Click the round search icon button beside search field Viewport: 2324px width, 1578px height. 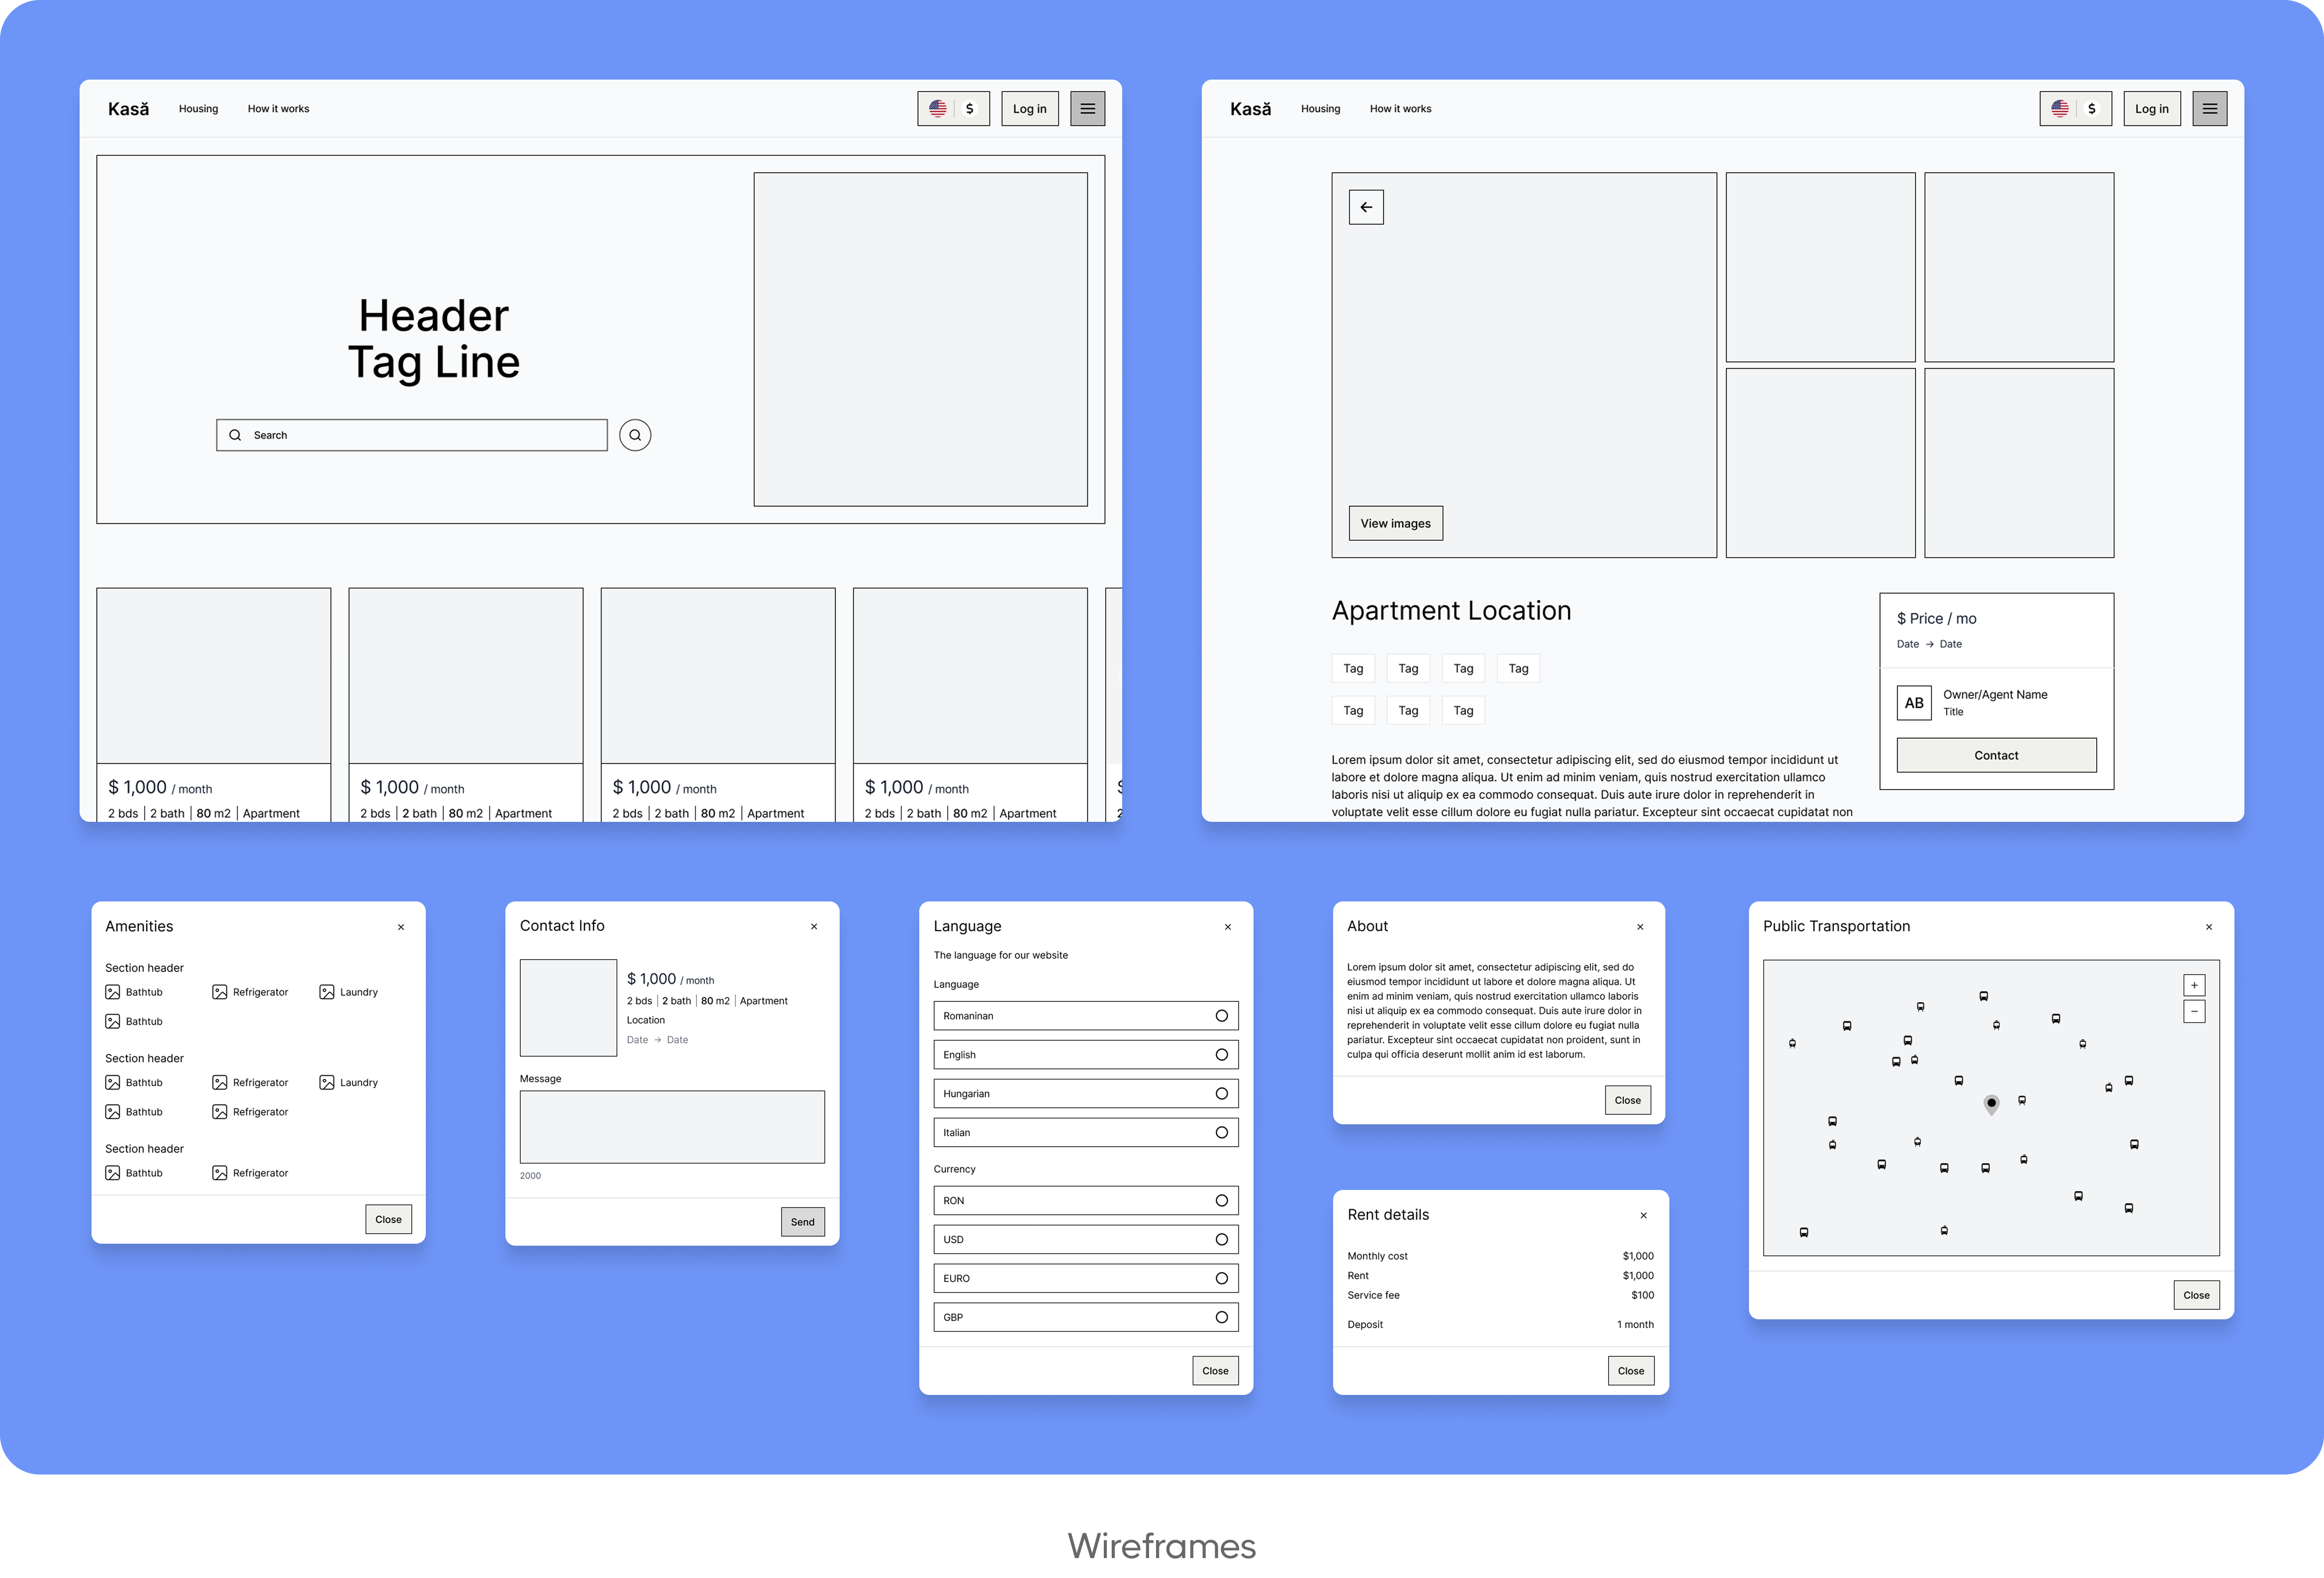[635, 435]
